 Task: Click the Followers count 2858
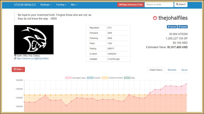click(x=110, y=33)
